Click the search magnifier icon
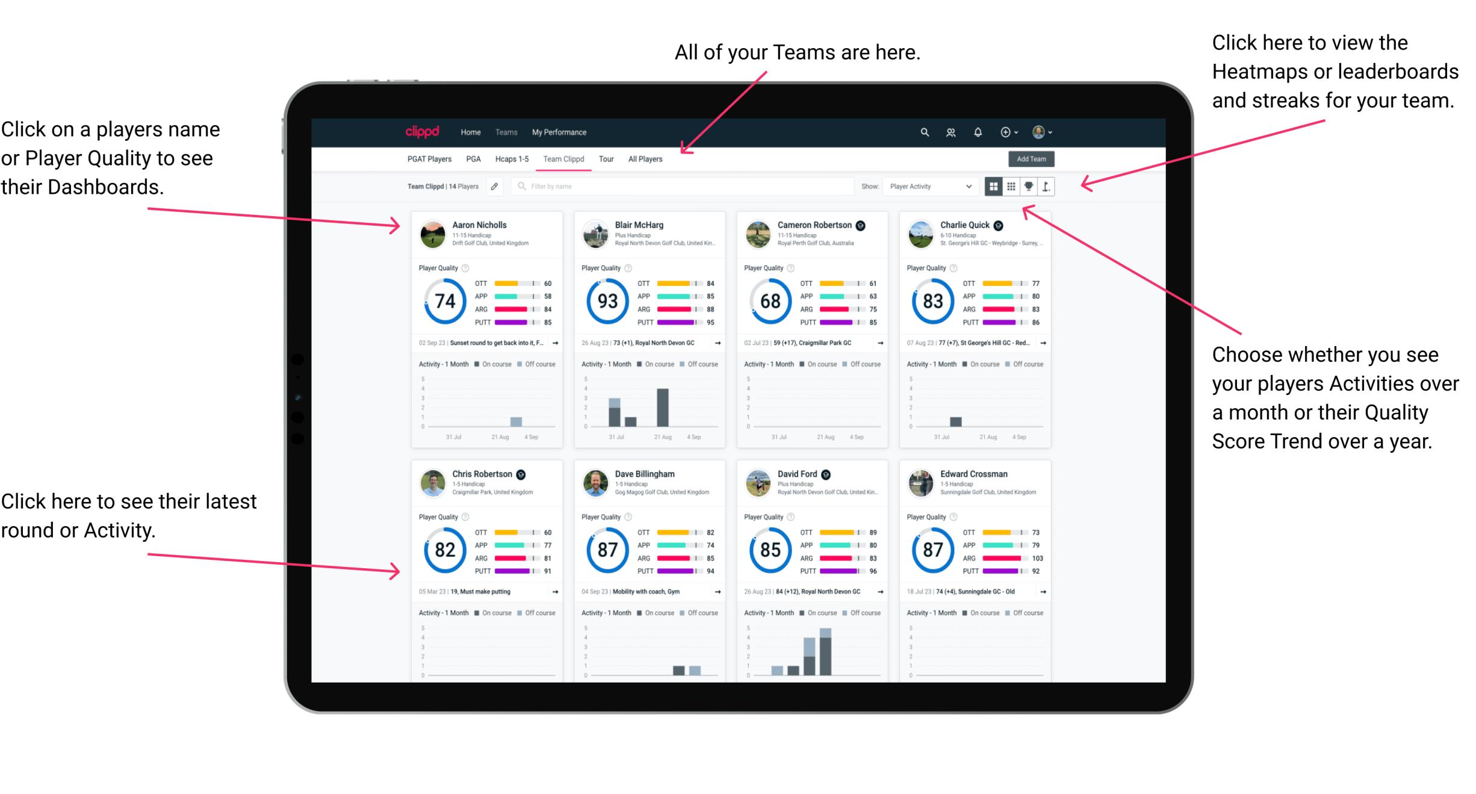 (924, 131)
